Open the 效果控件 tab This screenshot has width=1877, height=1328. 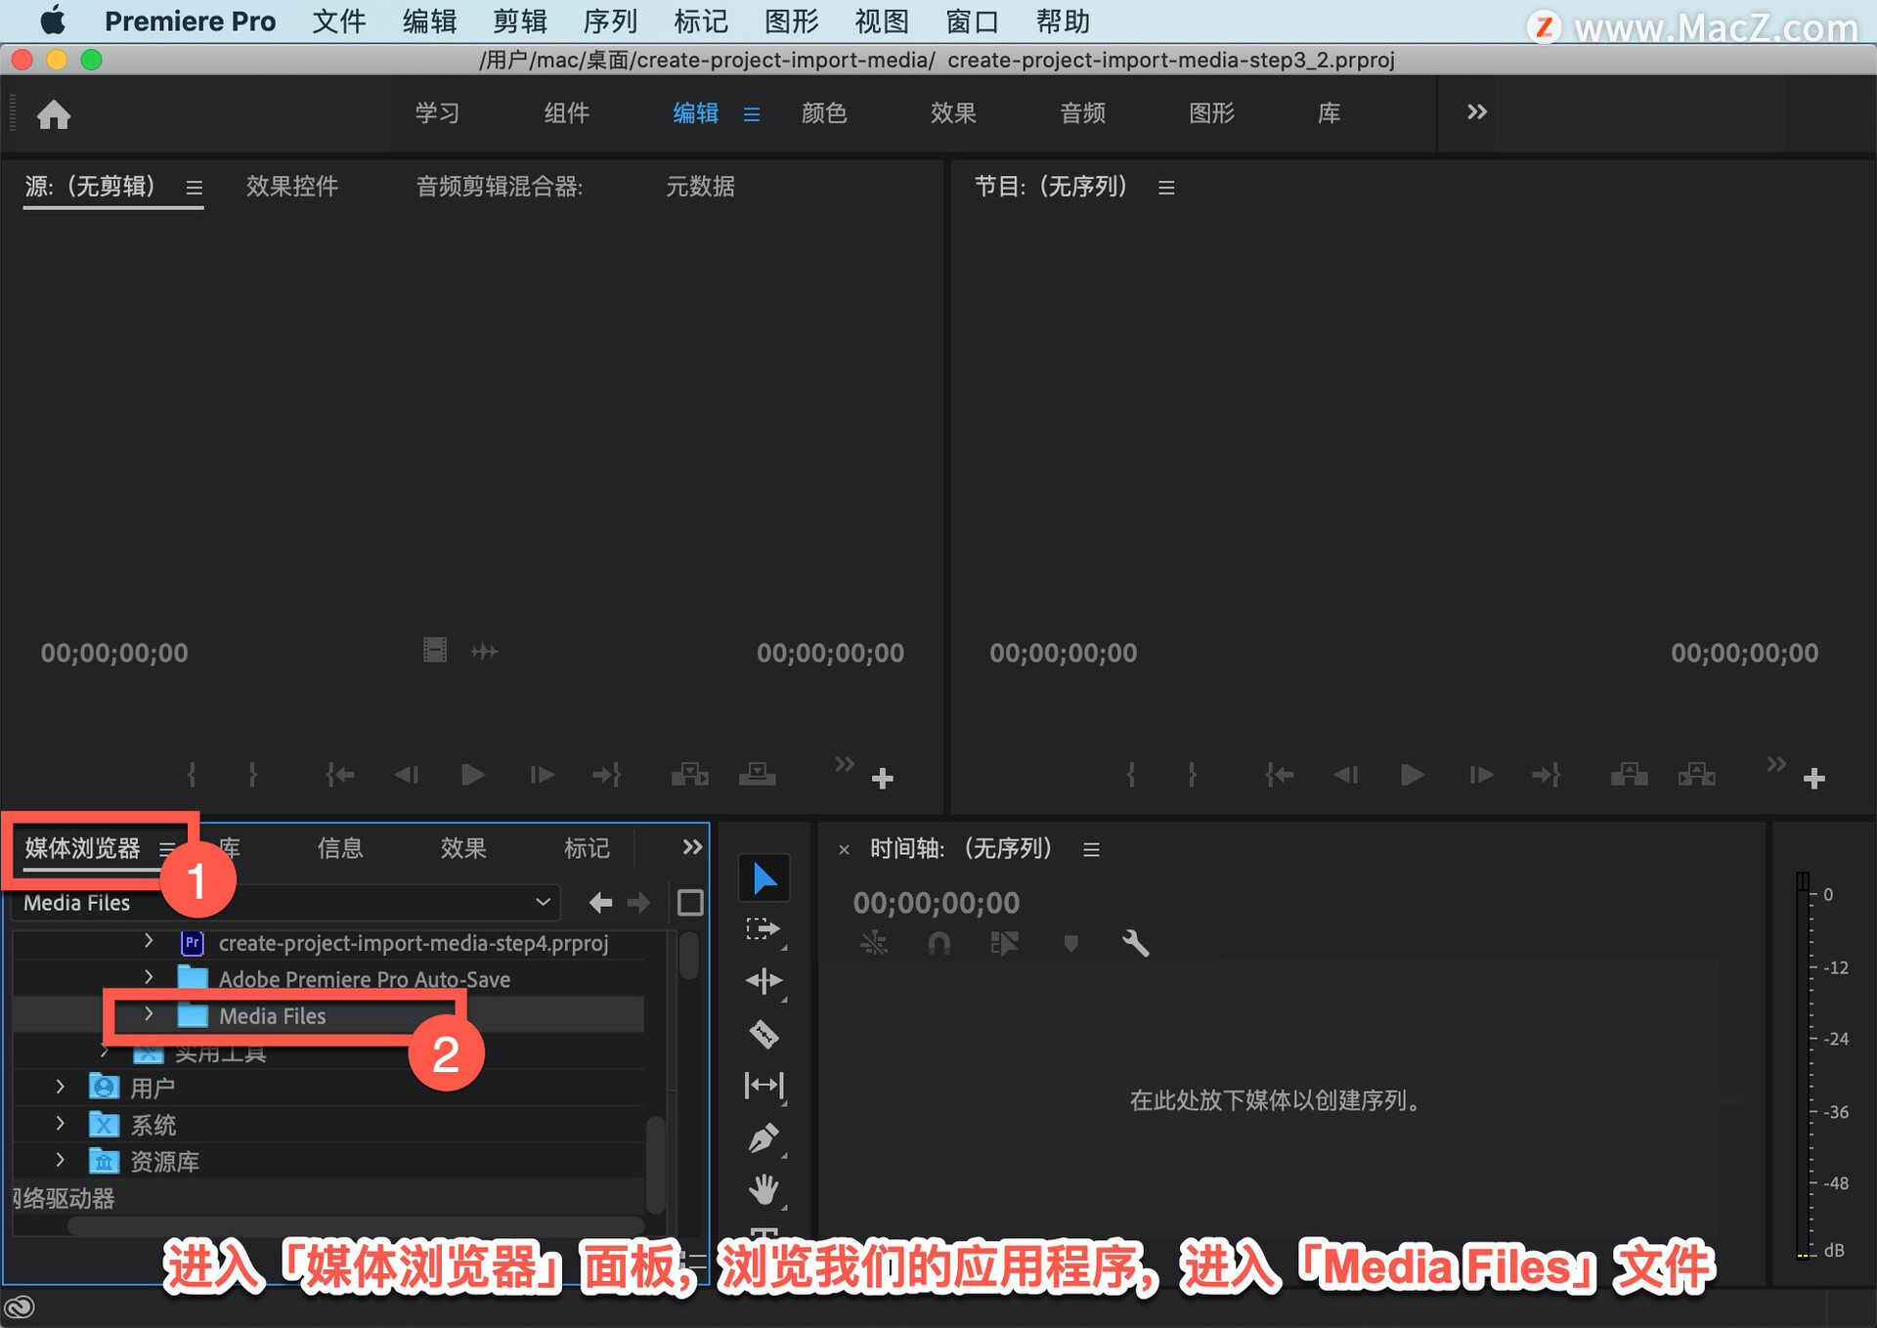(x=291, y=187)
